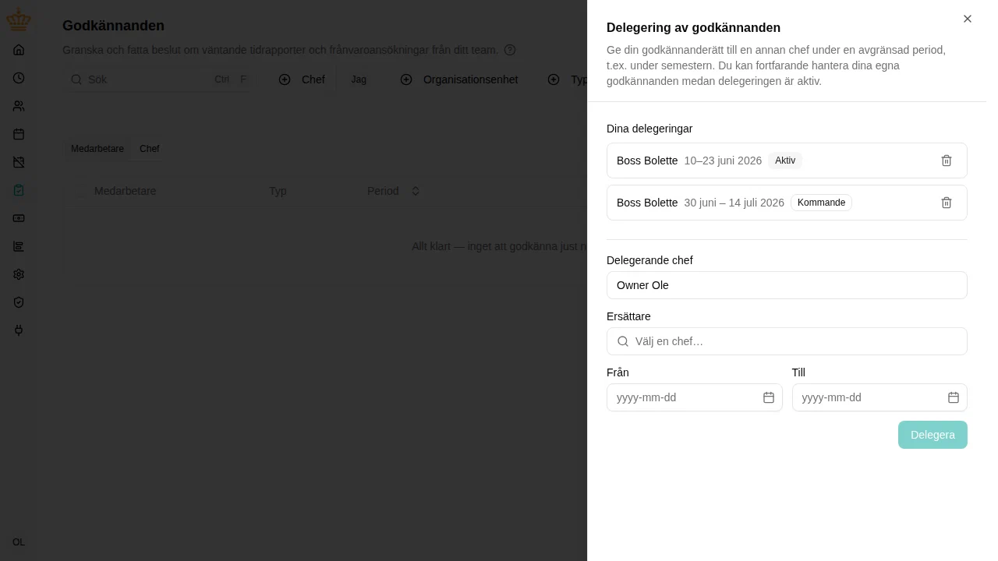The width and height of the screenshot is (998, 561).
Task: Open the OL user avatar menu
Action: click(x=19, y=542)
